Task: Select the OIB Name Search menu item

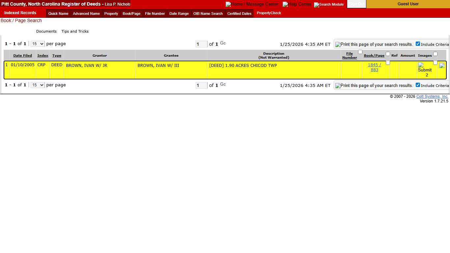Action: click(x=208, y=14)
